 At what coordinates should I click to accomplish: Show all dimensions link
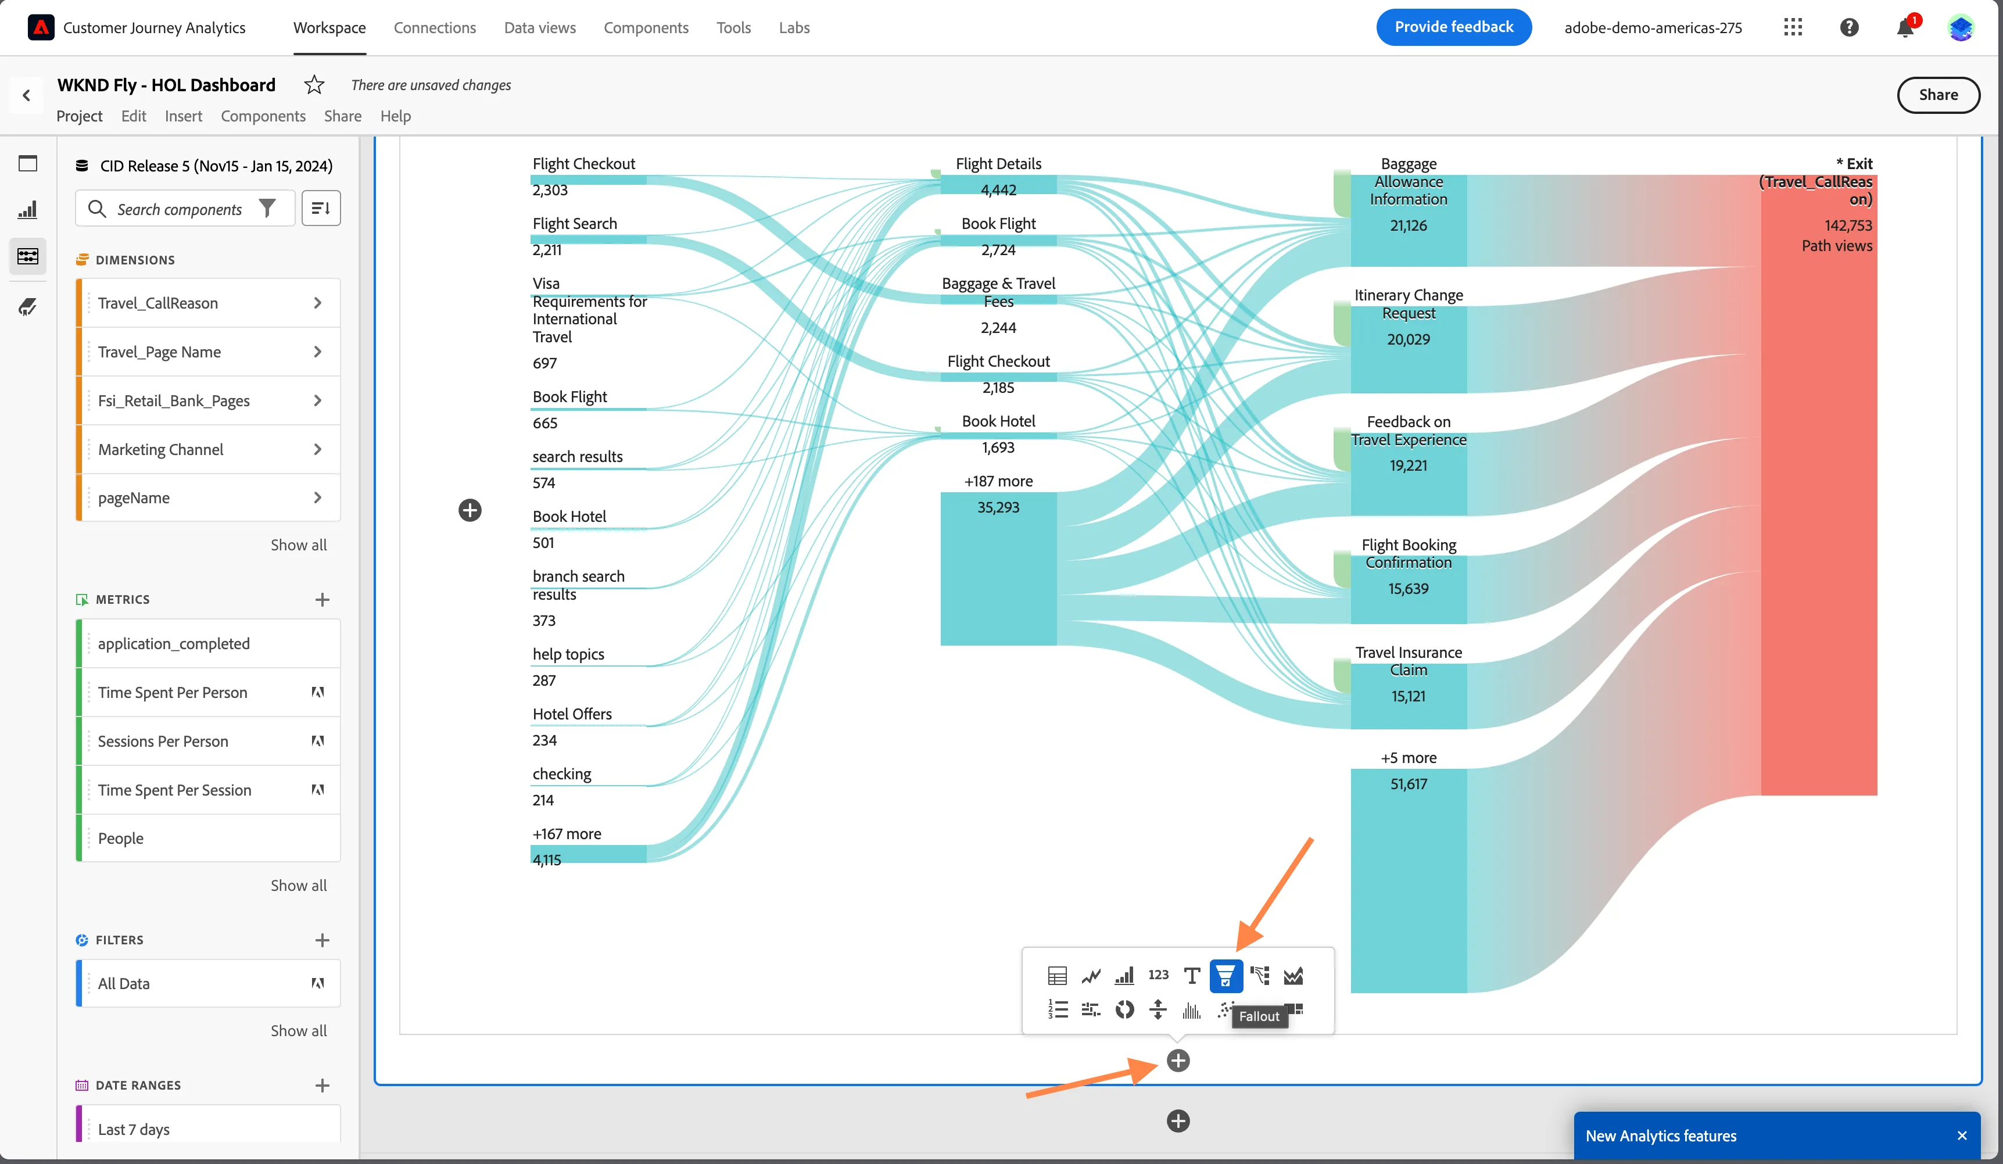tap(298, 545)
